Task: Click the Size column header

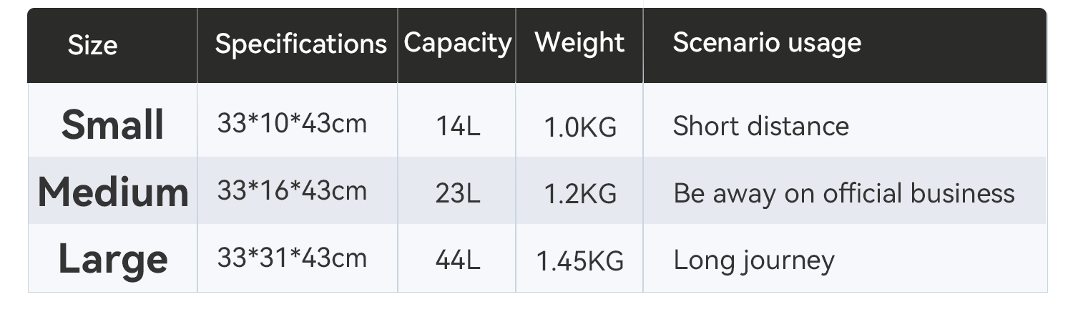Action: point(92,46)
